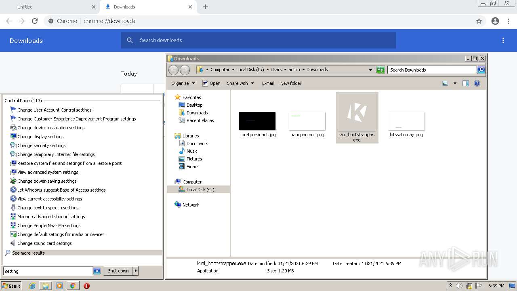Toggle the preview pane button

pyautogui.click(x=466, y=83)
